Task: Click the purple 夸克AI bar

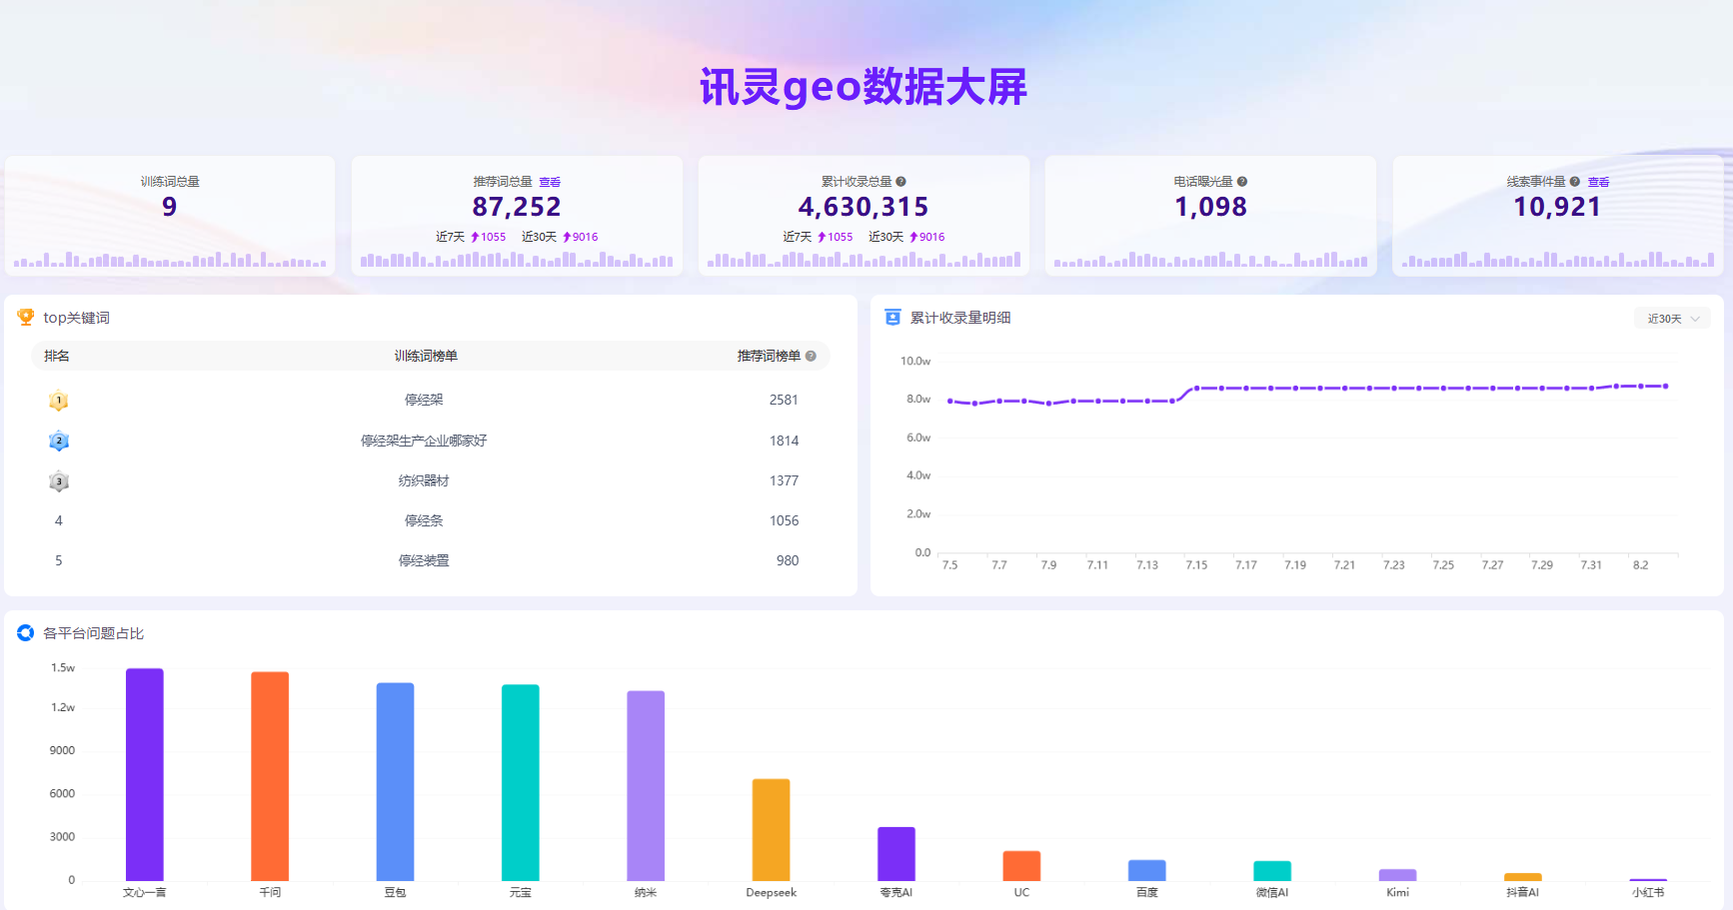Action: tap(896, 854)
